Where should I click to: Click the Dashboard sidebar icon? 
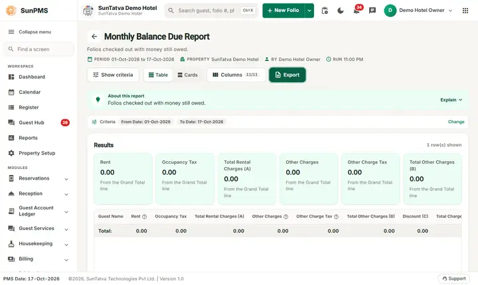11,77
